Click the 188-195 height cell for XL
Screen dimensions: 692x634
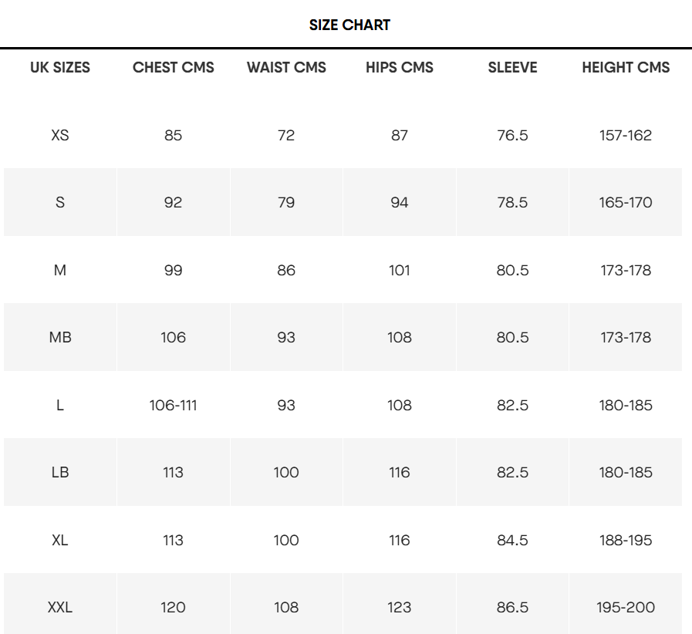point(626,540)
